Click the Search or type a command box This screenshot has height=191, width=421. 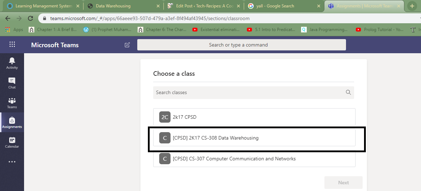coord(241,45)
